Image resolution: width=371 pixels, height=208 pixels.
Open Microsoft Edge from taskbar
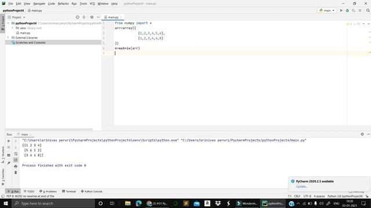tap(139, 203)
